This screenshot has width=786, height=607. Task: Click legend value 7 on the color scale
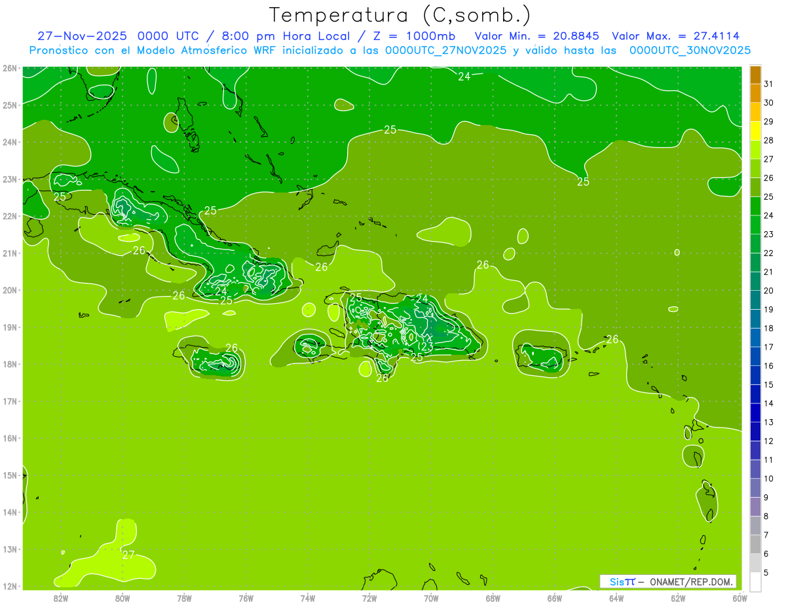[766, 535]
